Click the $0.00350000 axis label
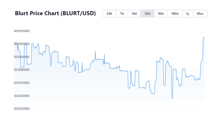 22,83
